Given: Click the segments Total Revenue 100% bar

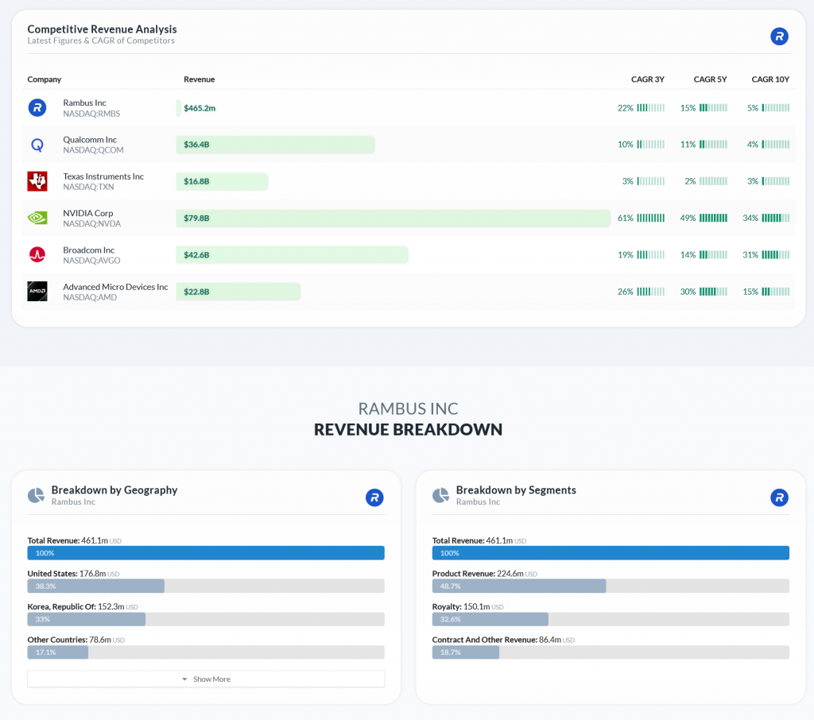Looking at the screenshot, I should tap(610, 553).
